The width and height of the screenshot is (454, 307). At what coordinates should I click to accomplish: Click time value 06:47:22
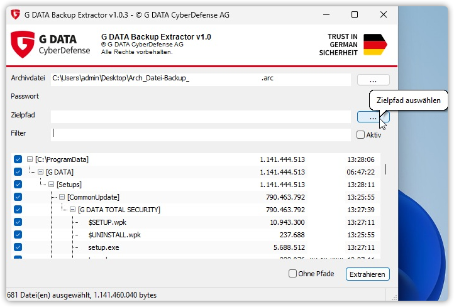coord(360,172)
